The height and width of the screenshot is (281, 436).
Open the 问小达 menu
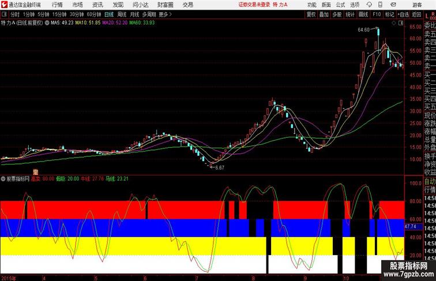pos(140,5)
